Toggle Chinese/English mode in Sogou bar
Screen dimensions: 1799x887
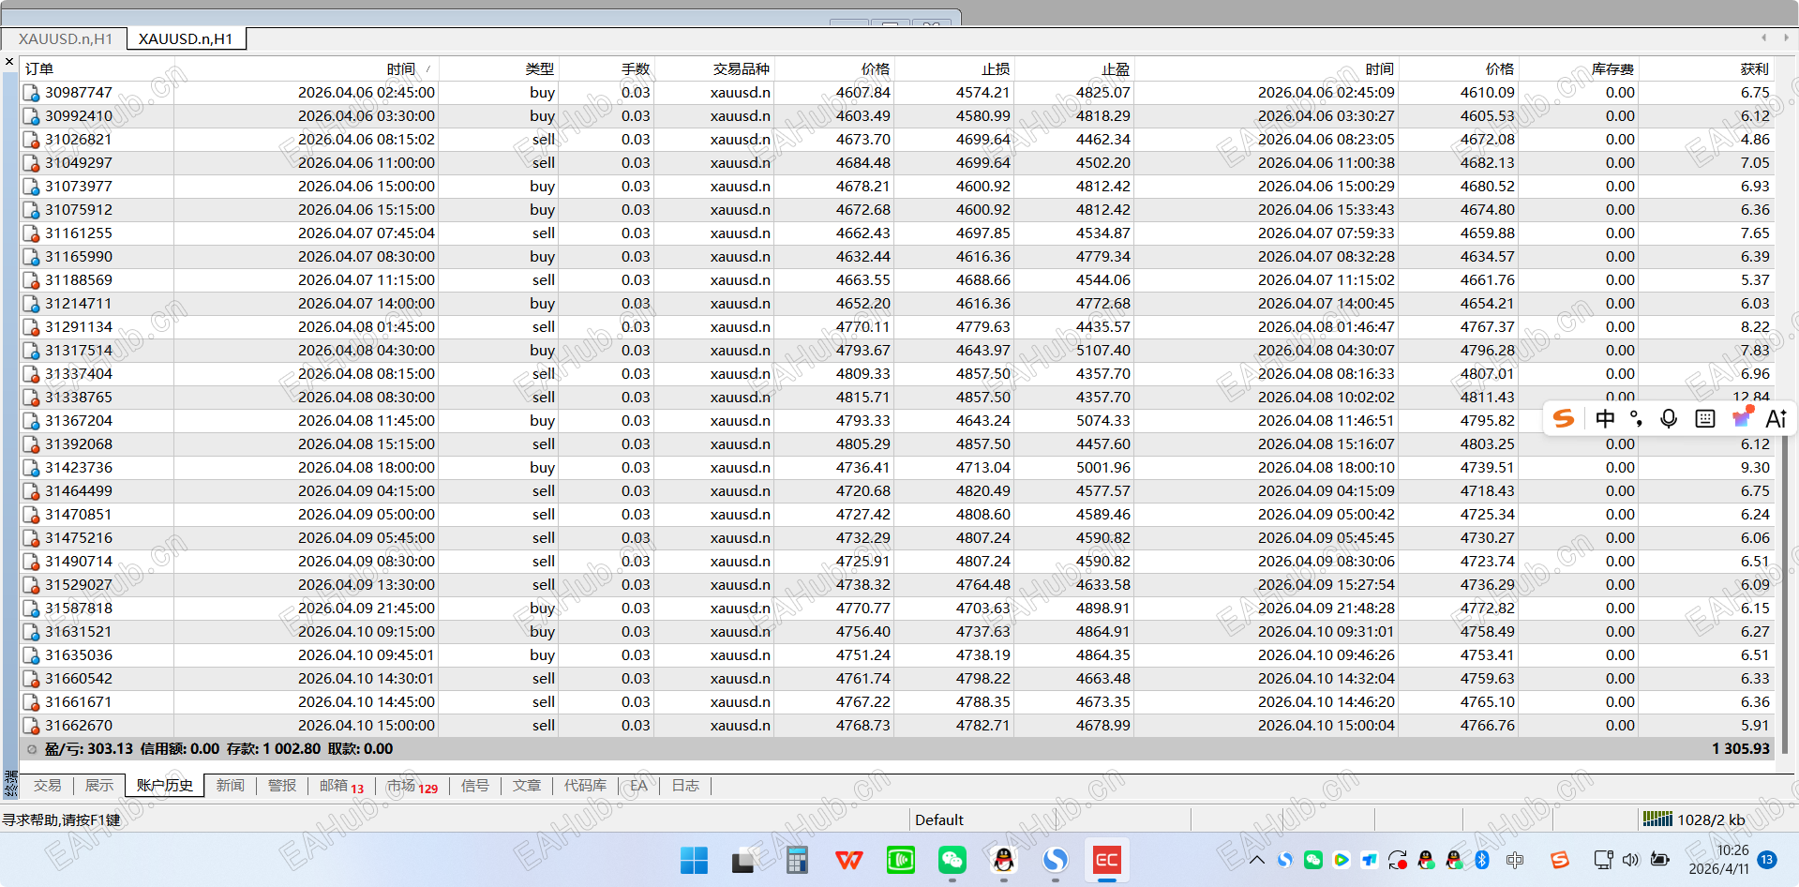(1605, 418)
